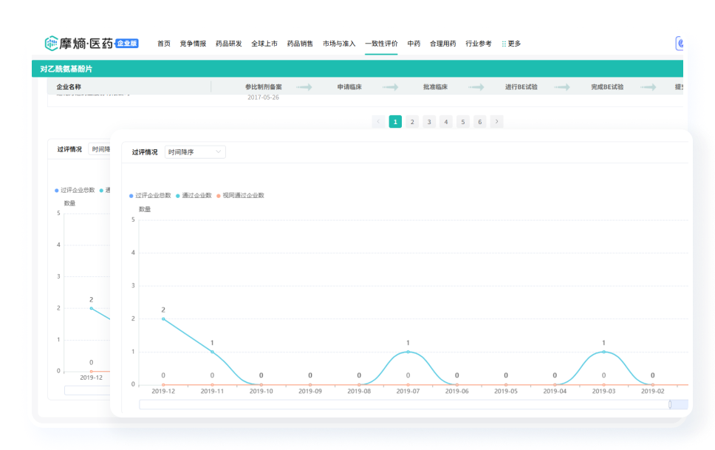Screen dimensions: 715x450
Task: Click the 申请临床 column header
Action: coord(349,86)
